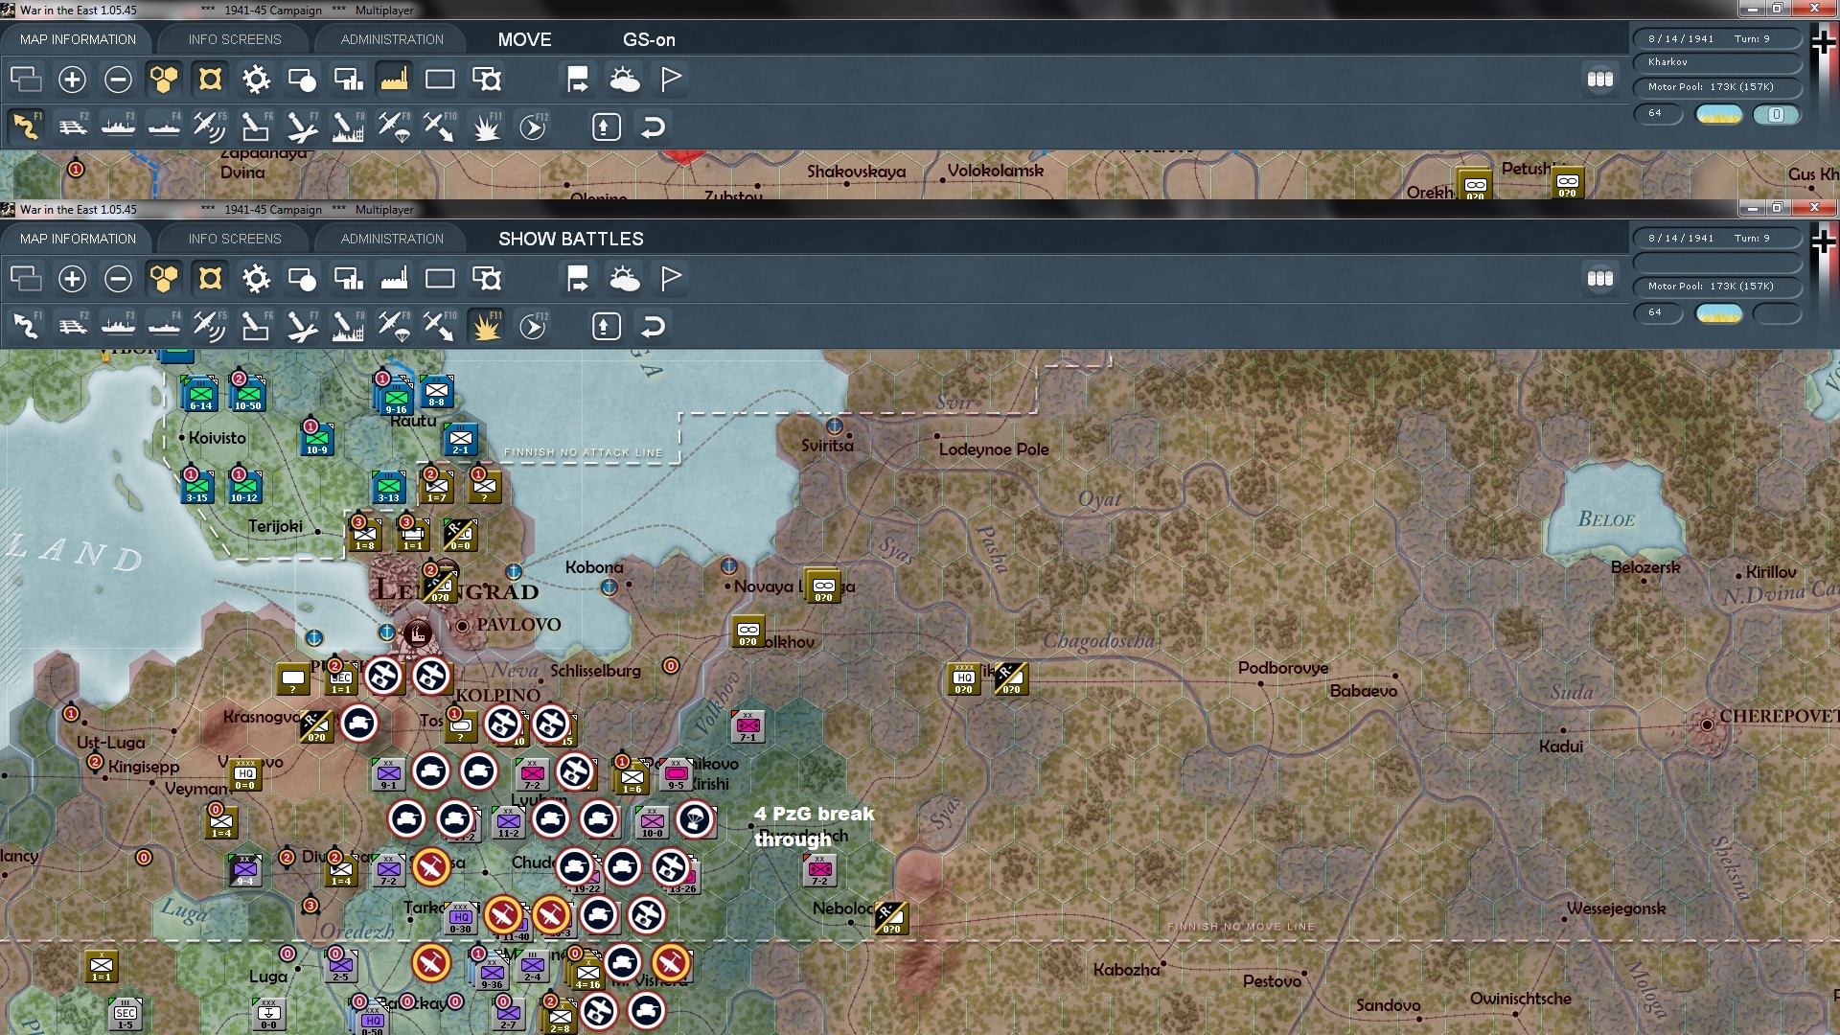Select F9 air transport mode, top window

pos(394,126)
